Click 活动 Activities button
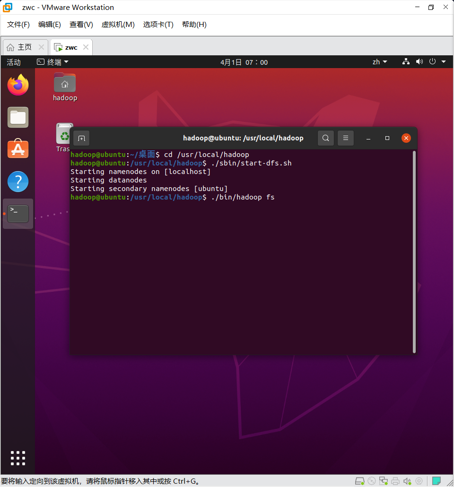The height and width of the screenshot is (487, 454). tap(14, 62)
